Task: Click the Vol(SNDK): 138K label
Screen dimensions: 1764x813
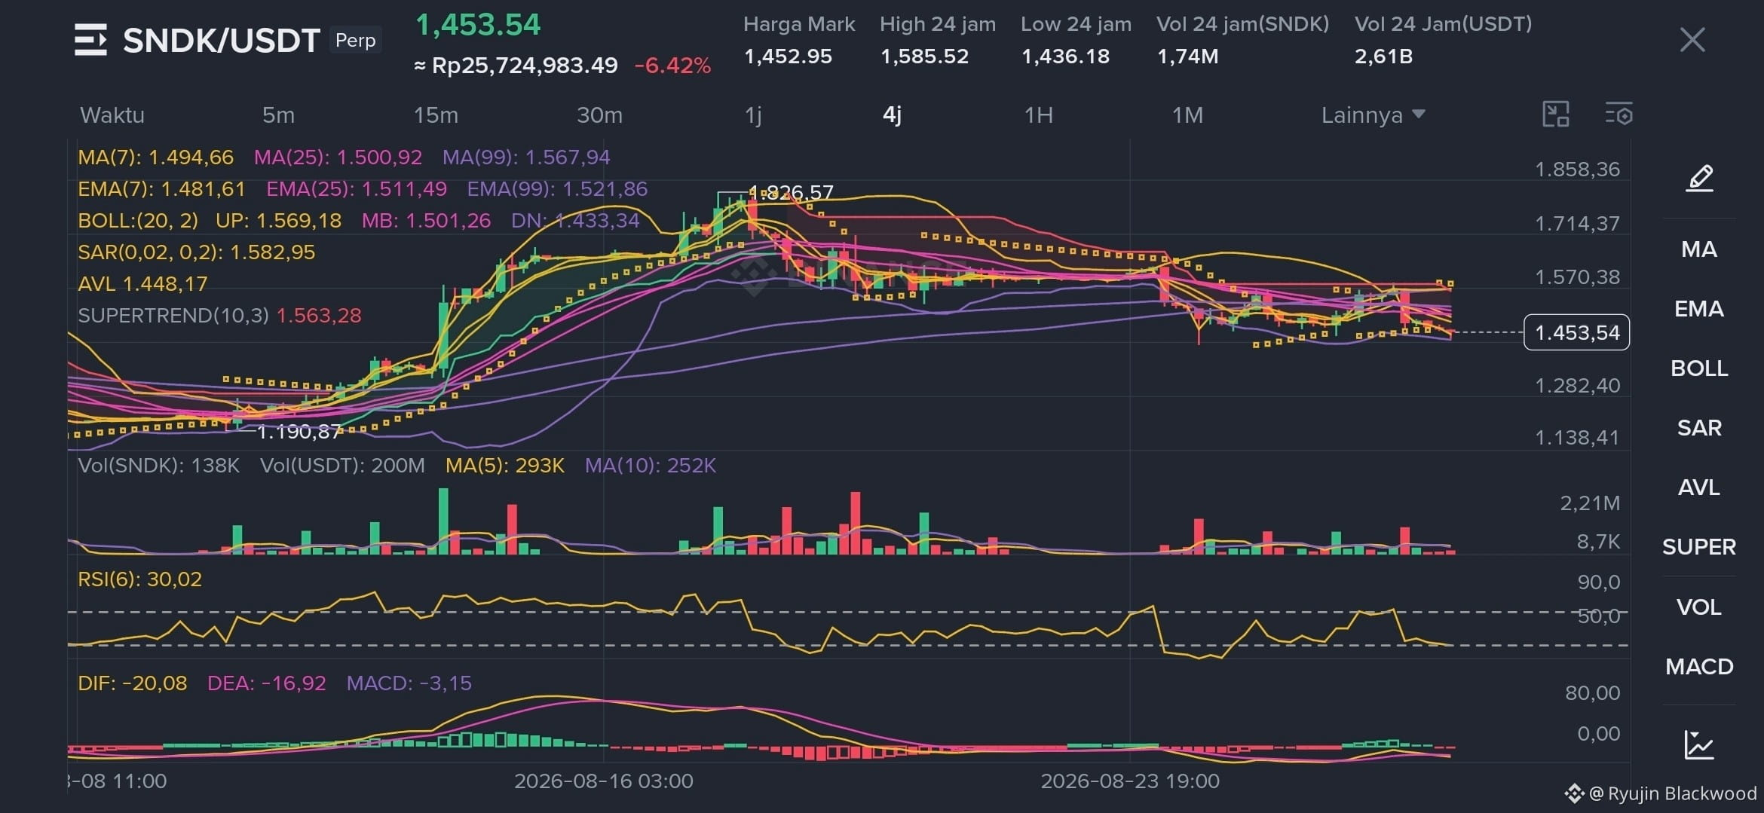Action: coord(159,466)
